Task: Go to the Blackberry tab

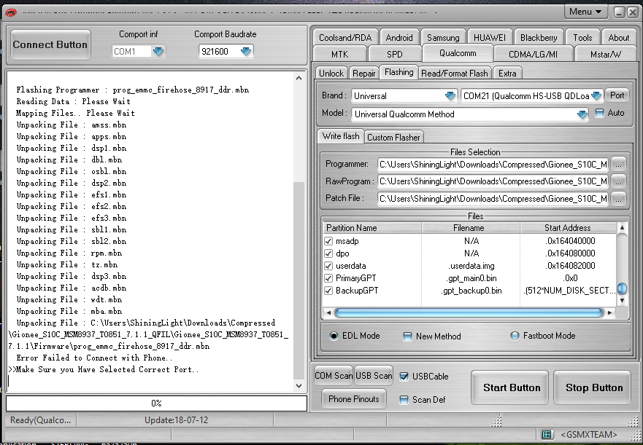Action: coord(539,38)
